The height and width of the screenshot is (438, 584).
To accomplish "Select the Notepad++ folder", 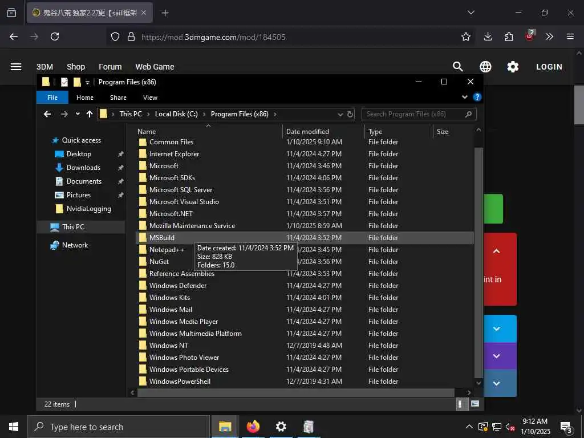I will point(167,250).
